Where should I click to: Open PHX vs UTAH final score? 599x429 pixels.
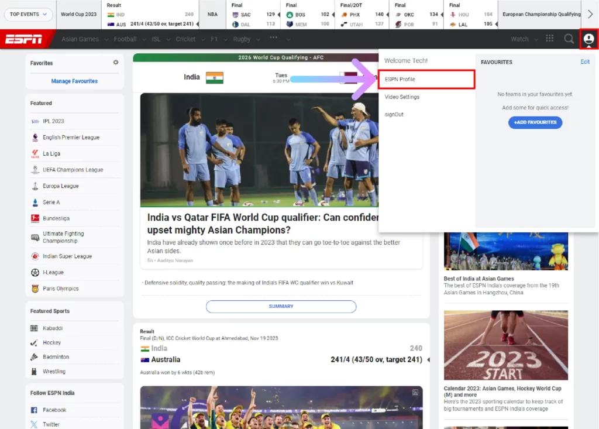[362, 15]
